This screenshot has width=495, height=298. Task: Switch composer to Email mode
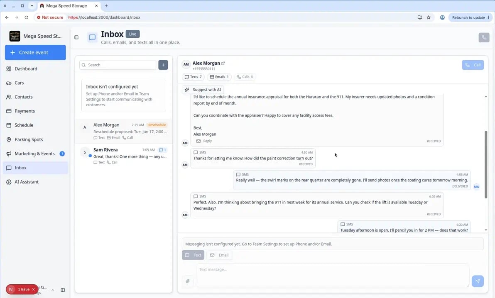click(x=219, y=255)
